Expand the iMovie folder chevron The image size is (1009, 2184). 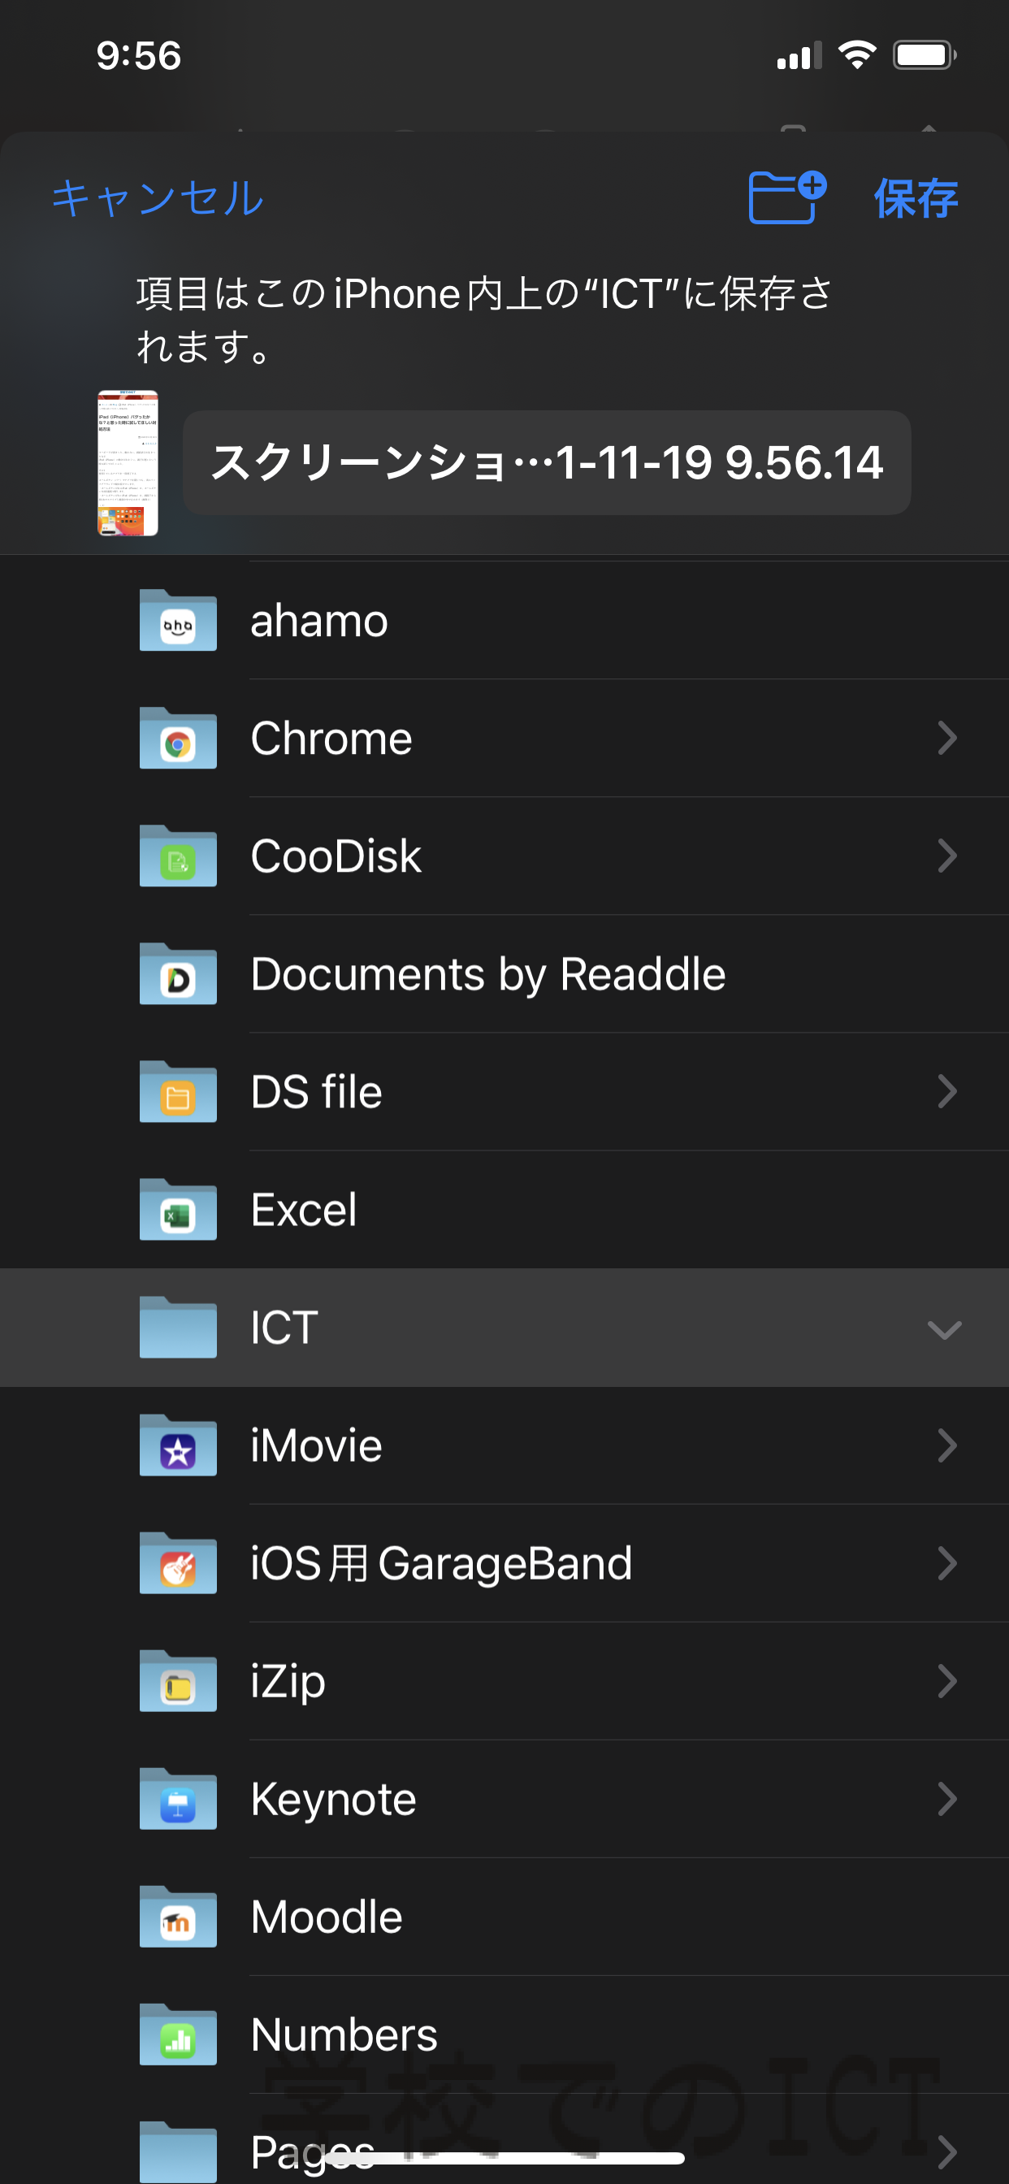(x=947, y=1445)
